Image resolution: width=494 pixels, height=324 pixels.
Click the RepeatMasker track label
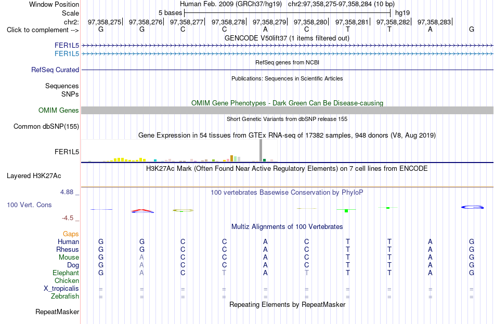57,312
